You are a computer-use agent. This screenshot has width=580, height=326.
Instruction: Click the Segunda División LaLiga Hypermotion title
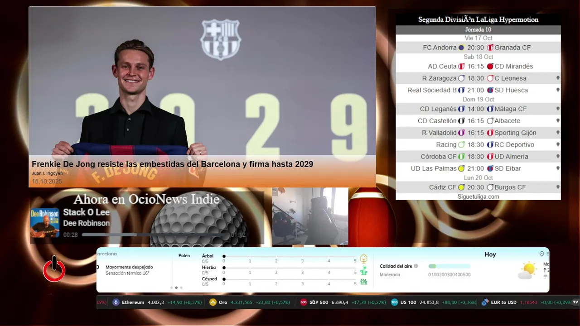point(478,19)
